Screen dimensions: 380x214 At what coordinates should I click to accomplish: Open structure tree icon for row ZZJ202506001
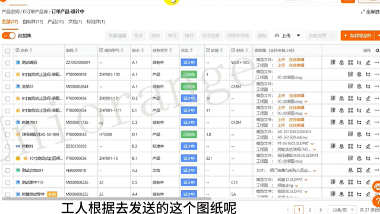[x=359, y=62]
